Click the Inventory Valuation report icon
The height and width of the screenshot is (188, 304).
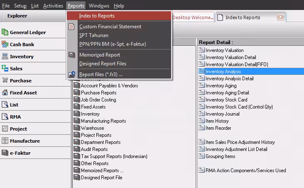tap(202, 50)
